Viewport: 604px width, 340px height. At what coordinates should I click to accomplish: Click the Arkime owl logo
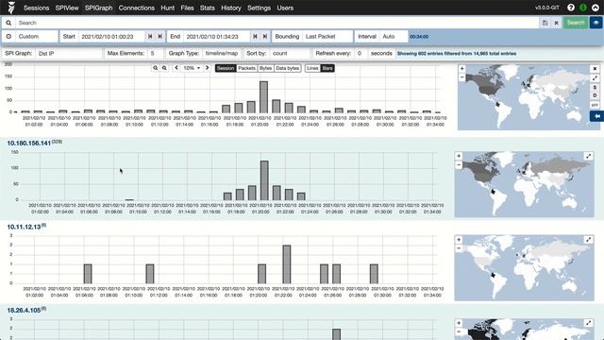pos(11,8)
